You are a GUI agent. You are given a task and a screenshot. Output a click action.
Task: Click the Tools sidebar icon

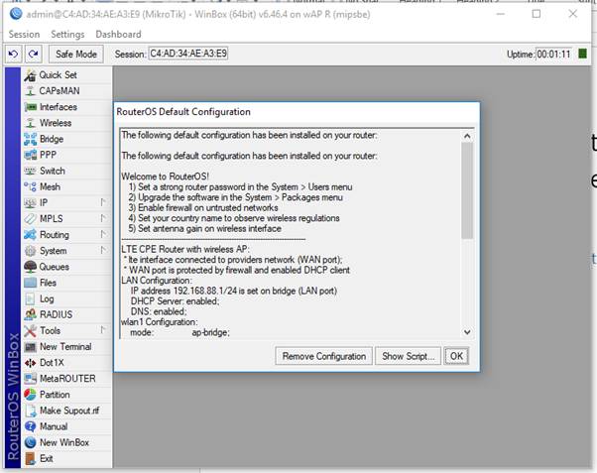(x=30, y=331)
